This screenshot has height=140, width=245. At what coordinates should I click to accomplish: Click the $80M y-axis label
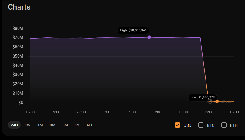click(x=18, y=28)
